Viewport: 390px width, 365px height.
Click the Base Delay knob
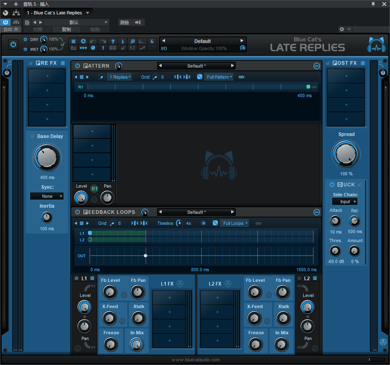[47, 158]
